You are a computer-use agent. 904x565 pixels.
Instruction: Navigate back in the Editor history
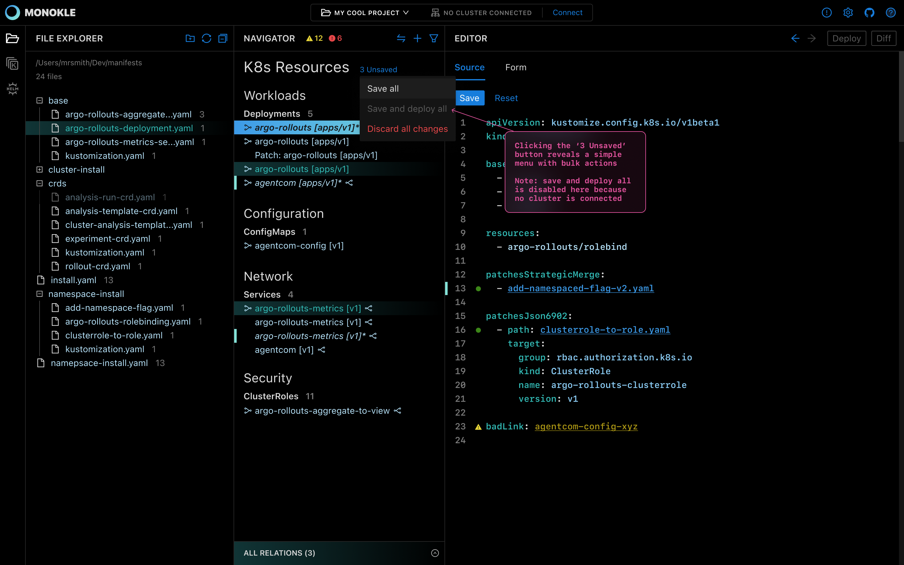795,38
